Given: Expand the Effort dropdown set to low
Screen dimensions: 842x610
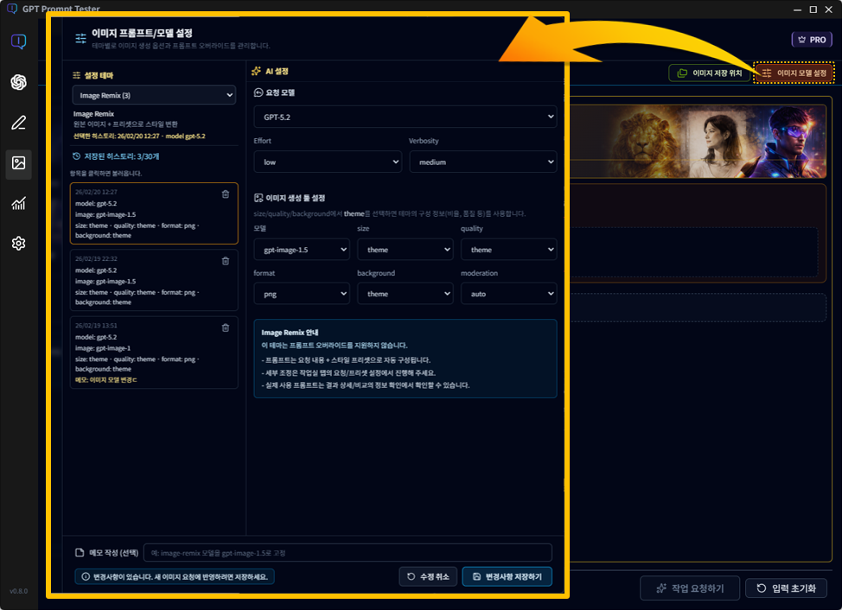Looking at the screenshot, I should 327,162.
